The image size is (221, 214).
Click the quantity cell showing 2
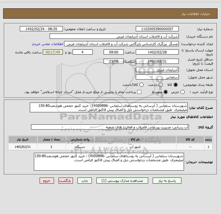(51, 147)
